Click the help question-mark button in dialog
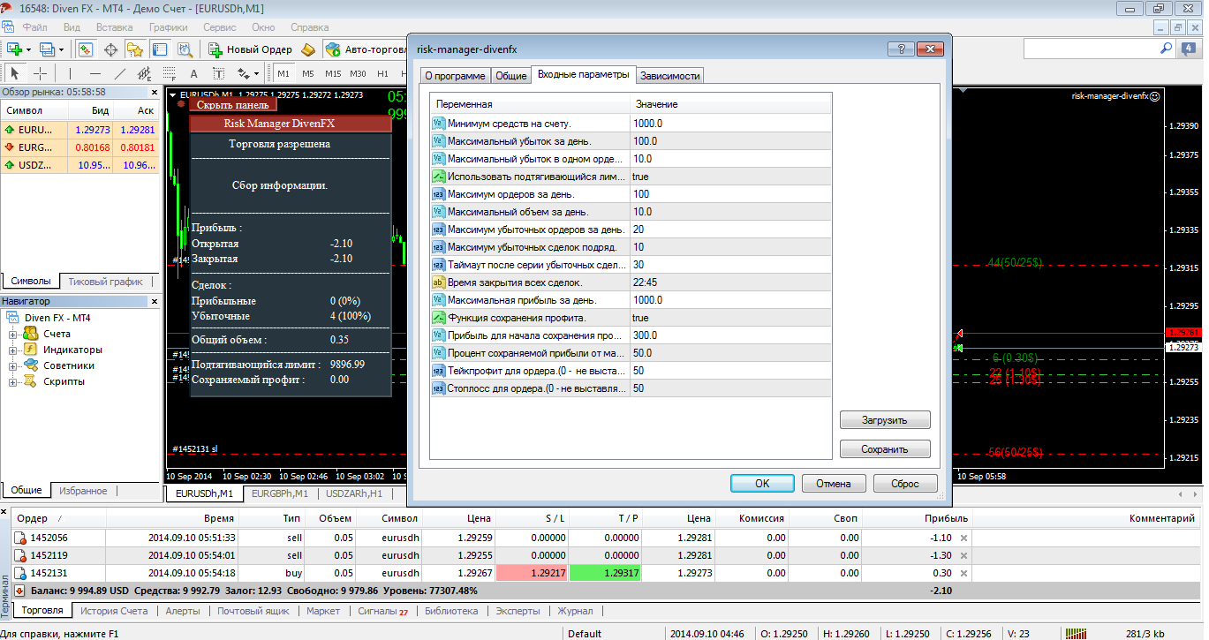The width and height of the screenshot is (1209, 640). tap(900, 49)
